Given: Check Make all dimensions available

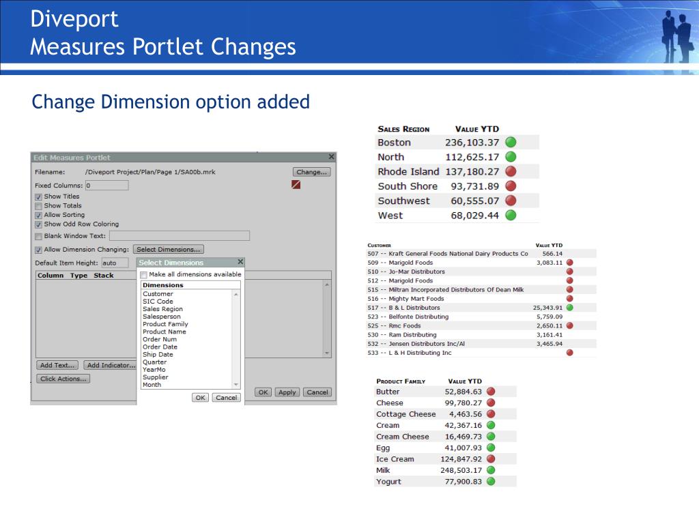Looking at the screenshot, I should [144, 274].
